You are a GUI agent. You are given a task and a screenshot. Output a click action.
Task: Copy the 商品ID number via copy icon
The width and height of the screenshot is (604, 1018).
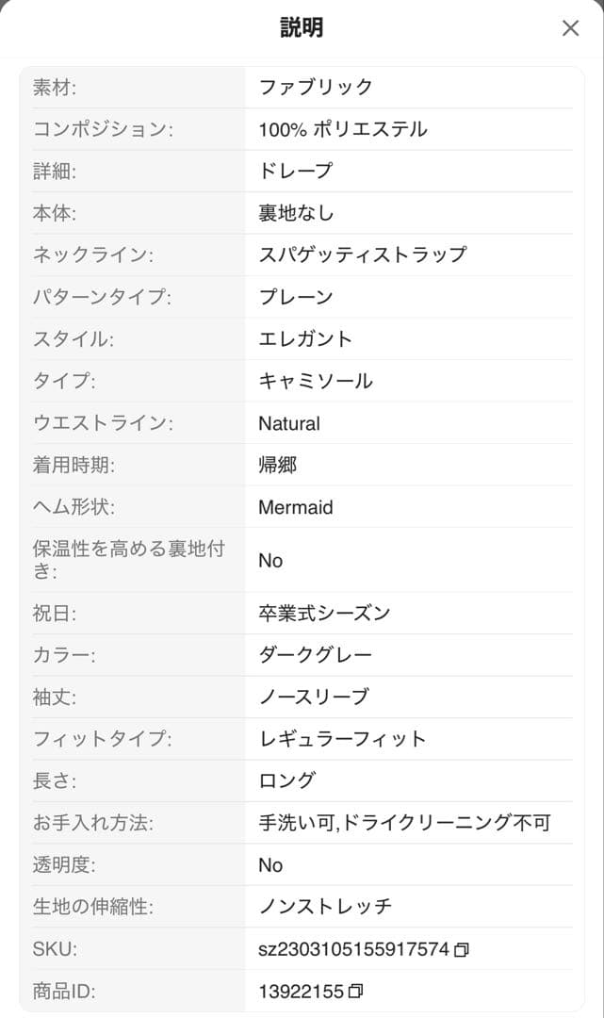355,992
